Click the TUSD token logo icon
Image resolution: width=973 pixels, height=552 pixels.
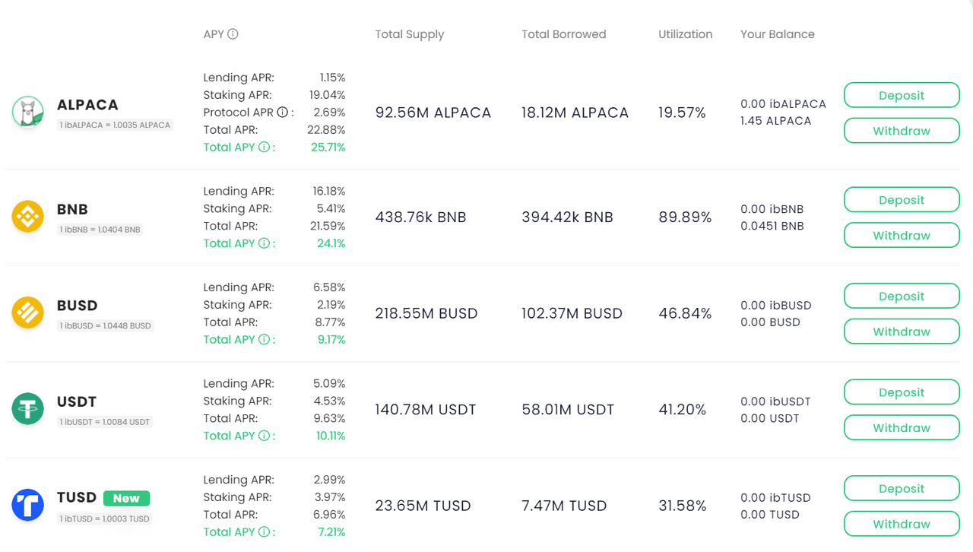pyautogui.click(x=28, y=505)
